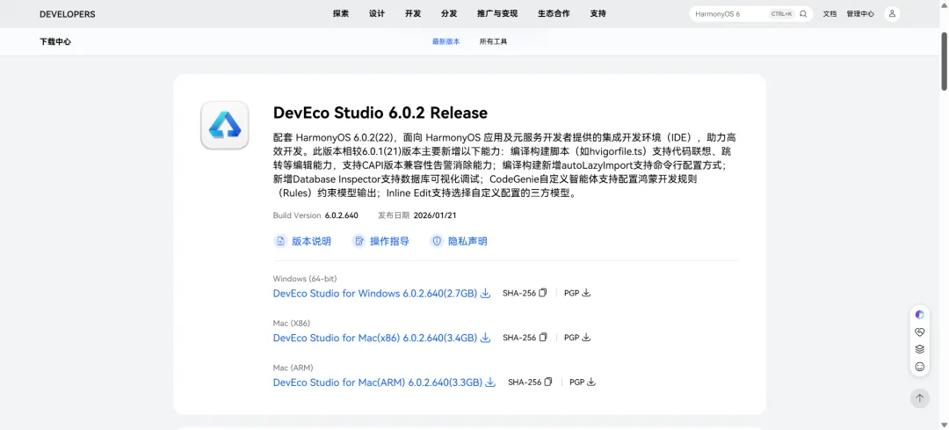Screen dimensions: 949x430
Task: Download DevEco Studio for Mac(ARM) 6.0.2.640
Action: (x=378, y=383)
